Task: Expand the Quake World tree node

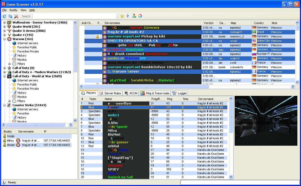Action: point(4,27)
